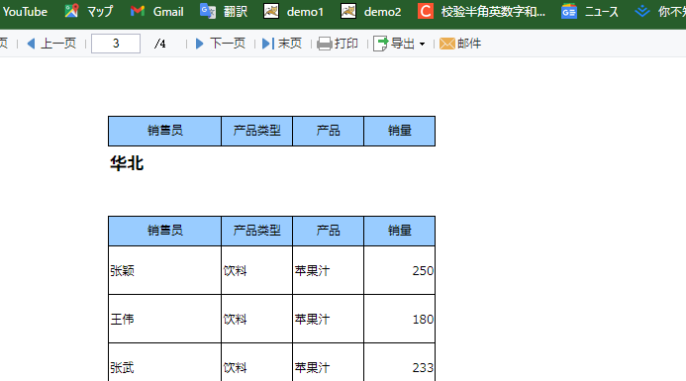Click the 下一页 text label
Image resolution: width=686 pixels, height=381 pixels.
coord(228,44)
